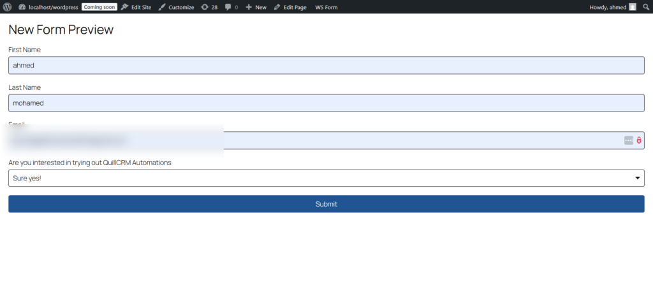Open the search magnifier icon

pyautogui.click(x=646, y=7)
